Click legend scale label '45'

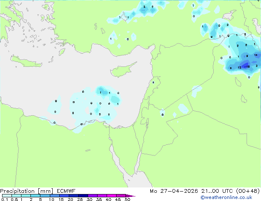coord(118,199)
